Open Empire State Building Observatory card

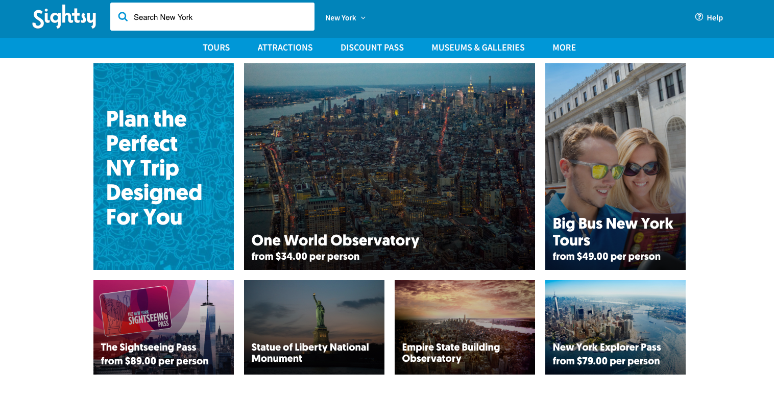[465, 327]
